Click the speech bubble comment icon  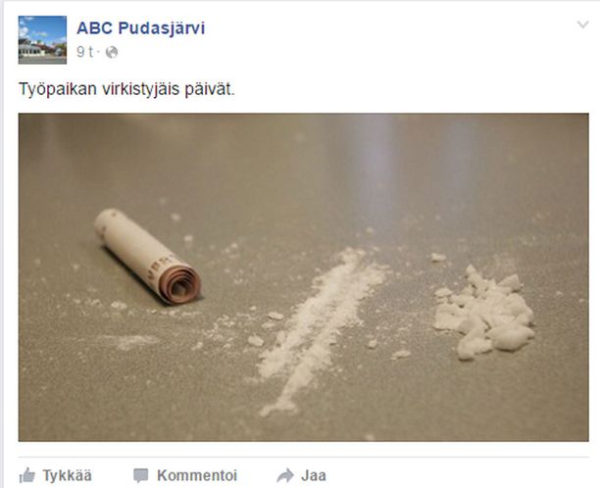(x=141, y=476)
